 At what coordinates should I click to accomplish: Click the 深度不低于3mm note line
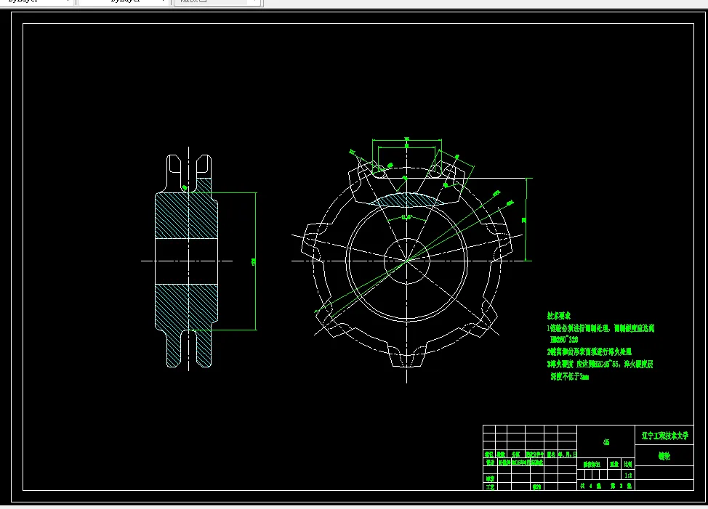point(569,376)
